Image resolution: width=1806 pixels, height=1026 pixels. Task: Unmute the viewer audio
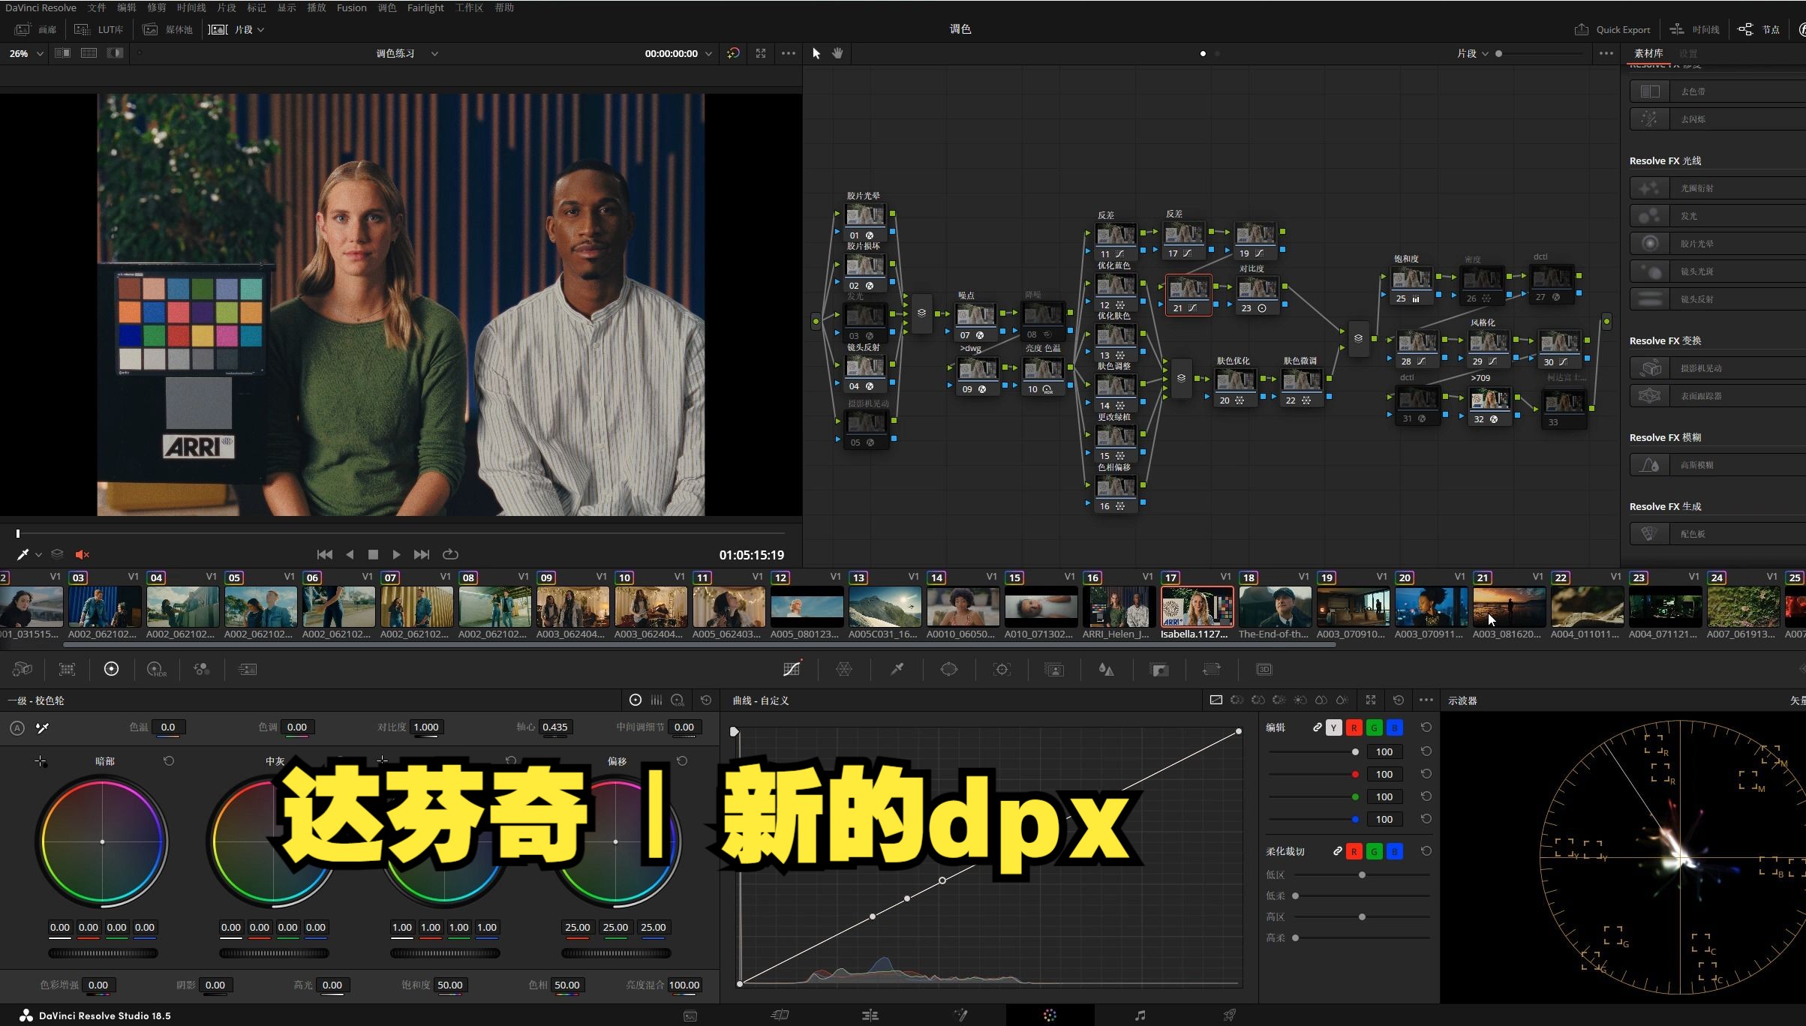[x=83, y=554]
